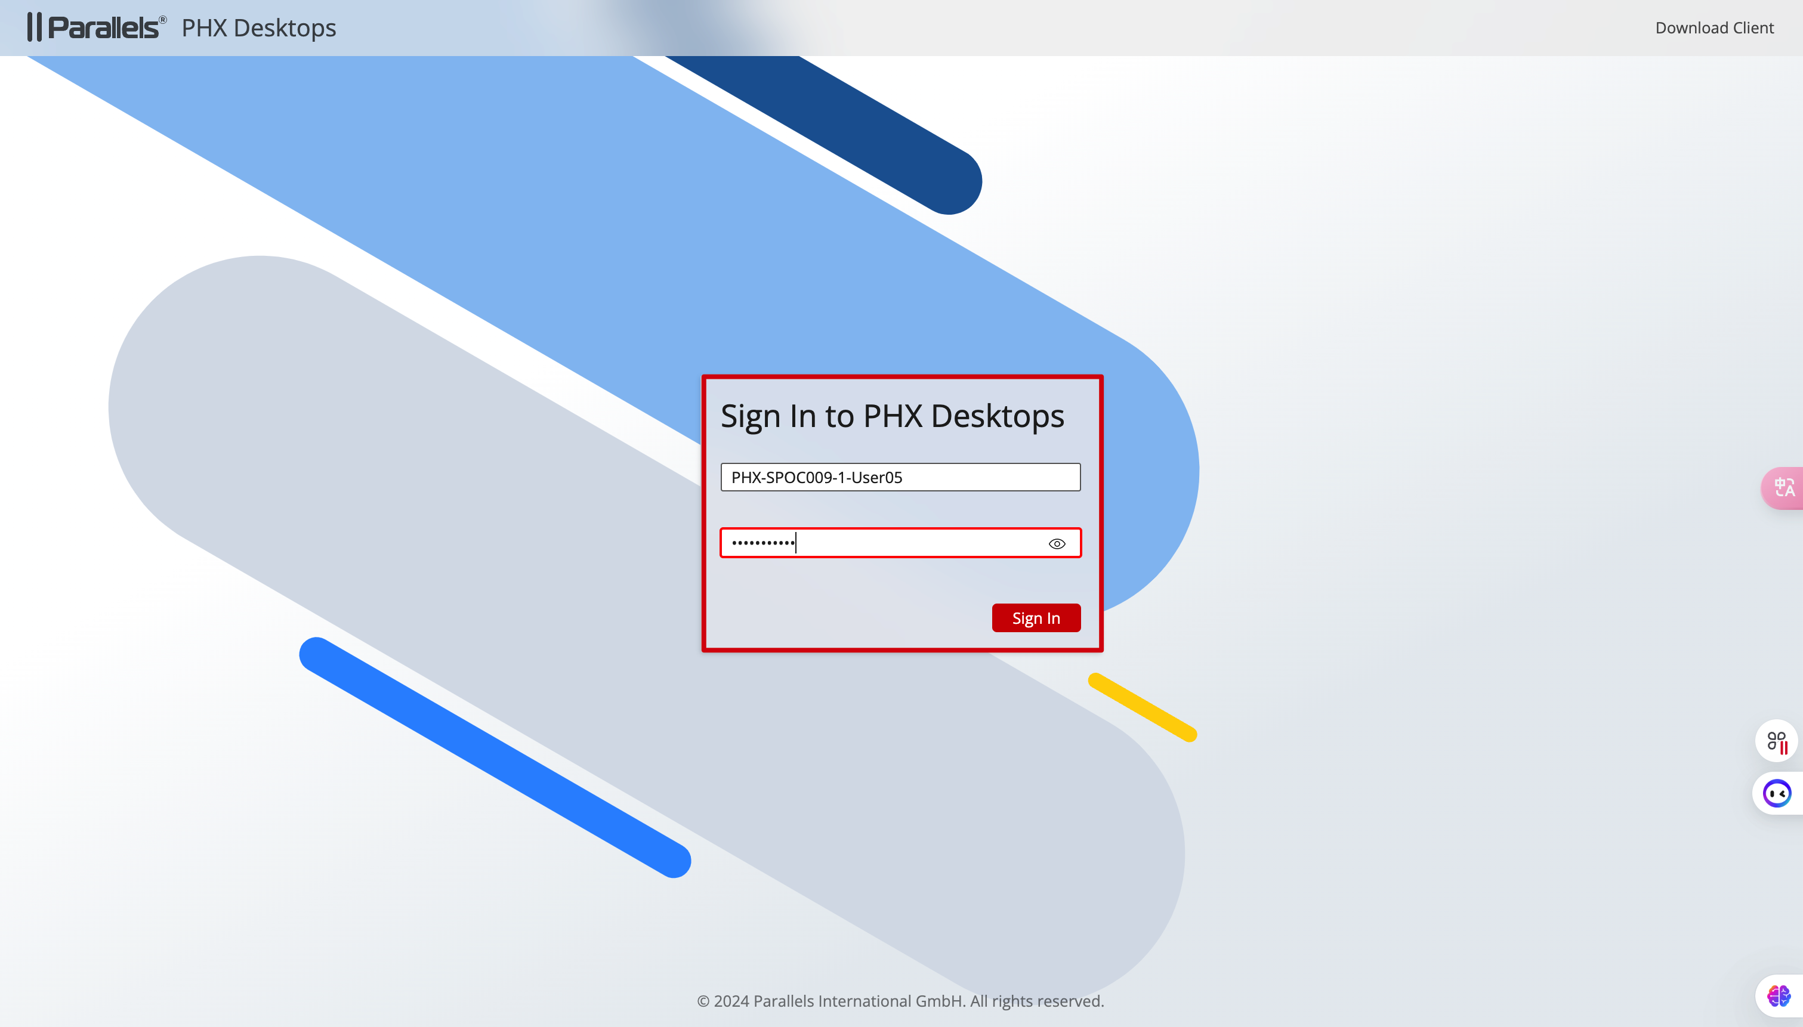This screenshot has width=1803, height=1027.
Task: Focus the username field containing PHX-SPOC009-1-User05
Action: (900, 478)
